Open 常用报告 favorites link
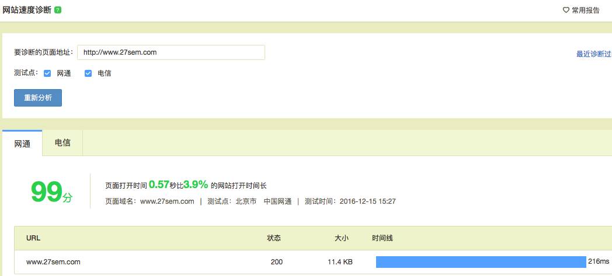 pos(586,10)
